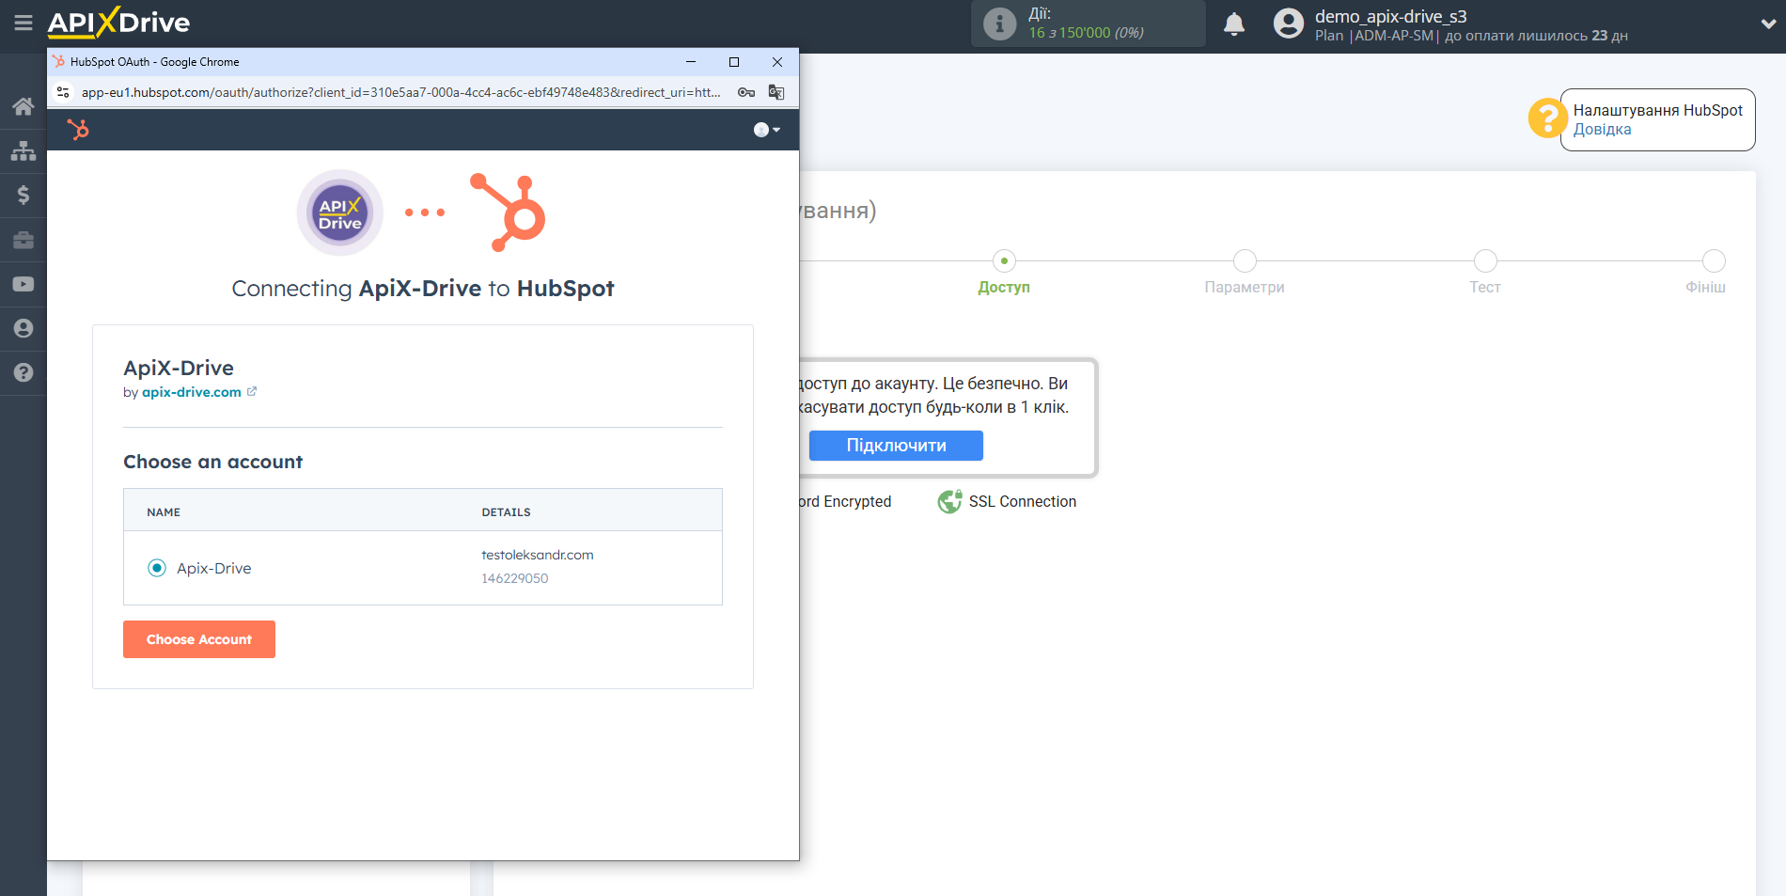Open the help question sidebar icon
The image size is (1786, 896).
[x=23, y=372]
